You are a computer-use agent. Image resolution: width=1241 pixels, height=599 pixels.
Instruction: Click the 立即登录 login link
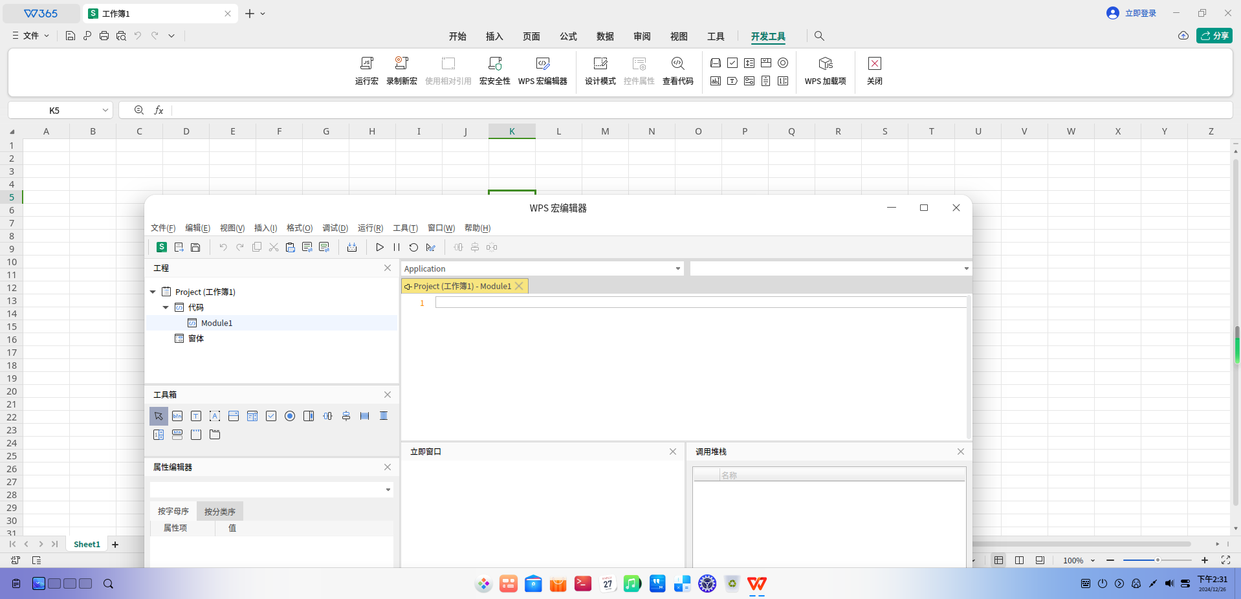[1140, 13]
